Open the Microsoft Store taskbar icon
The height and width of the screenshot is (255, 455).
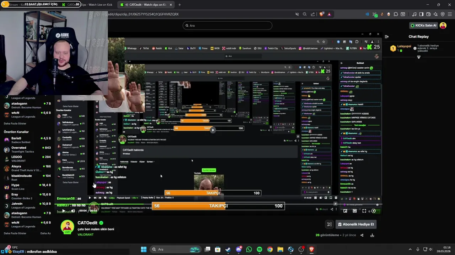click(x=218, y=249)
